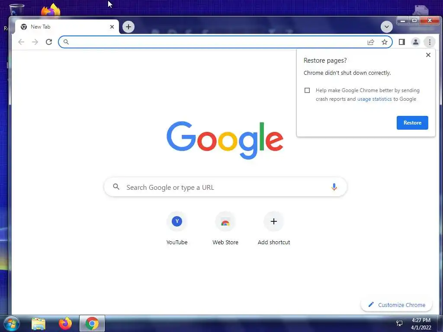This screenshot has width=443, height=332.
Task: Open the side panel icon
Action: point(402,42)
